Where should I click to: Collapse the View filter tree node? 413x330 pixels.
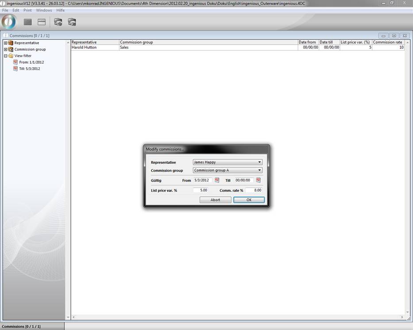tap(5, 56)
